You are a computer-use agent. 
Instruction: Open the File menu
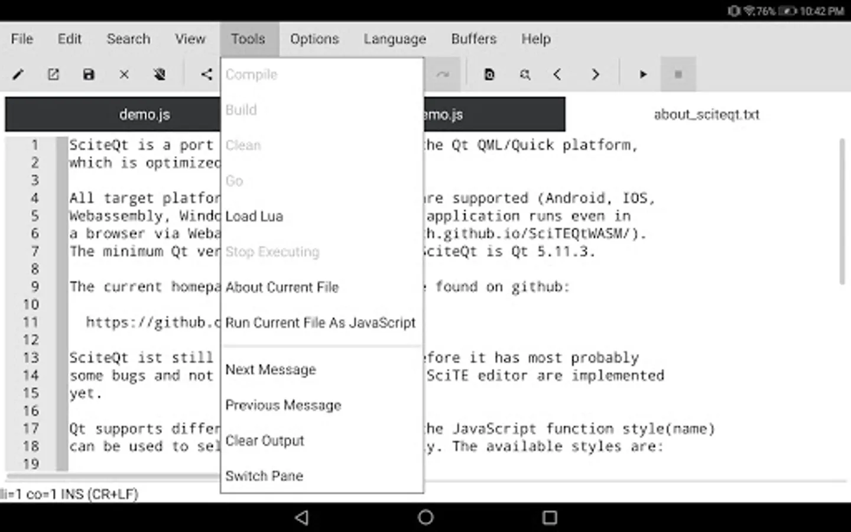tap(22, 39)
